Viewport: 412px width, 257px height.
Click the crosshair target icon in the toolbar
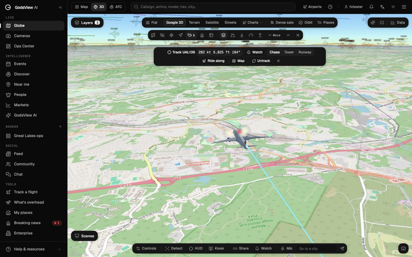[171, 35]
